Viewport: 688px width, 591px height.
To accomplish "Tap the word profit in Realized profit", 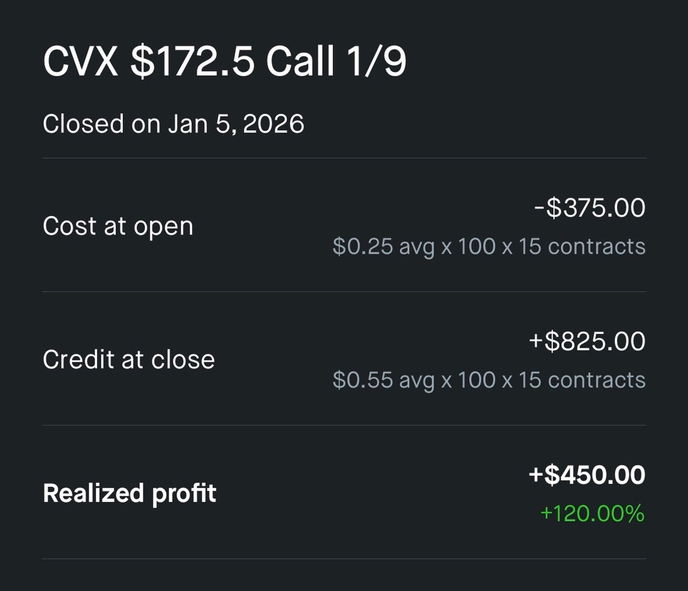I will (184, 494).
